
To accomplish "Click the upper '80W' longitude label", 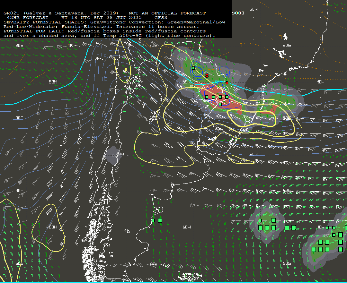I will pos(53,82).
